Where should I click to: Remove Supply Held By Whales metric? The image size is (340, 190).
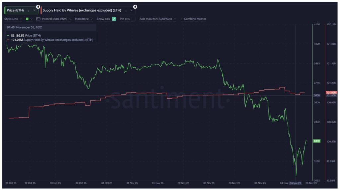click(x=131, y=10)
